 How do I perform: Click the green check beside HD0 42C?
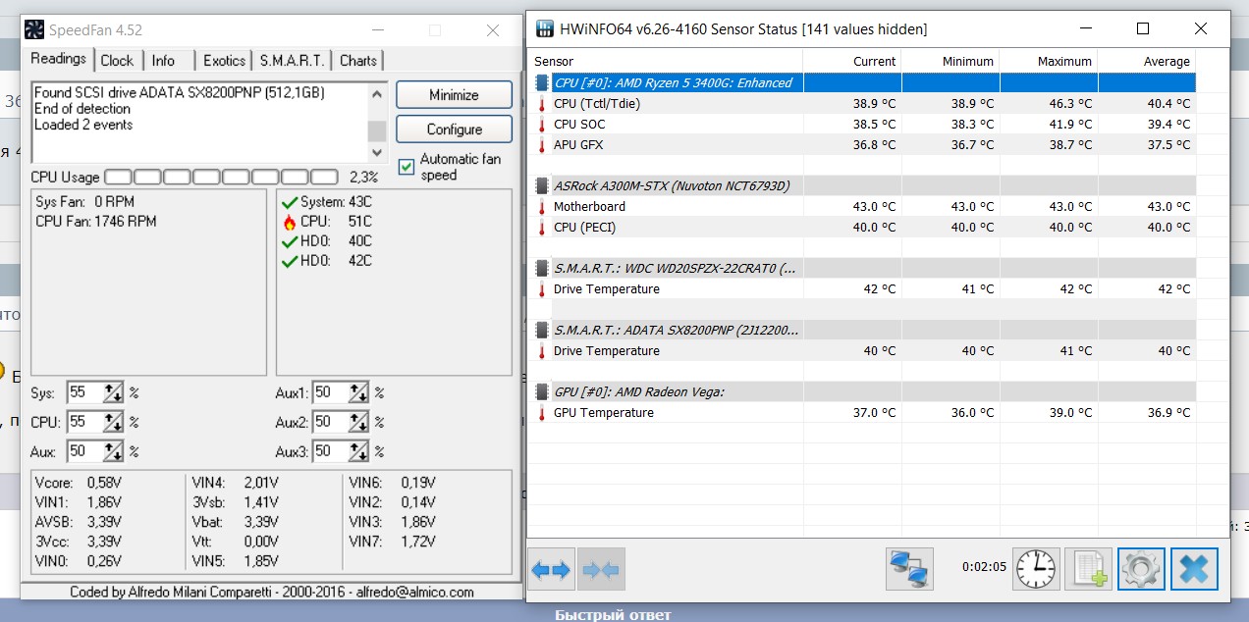click(x=289, y=261)
